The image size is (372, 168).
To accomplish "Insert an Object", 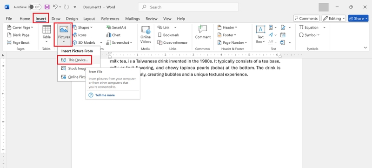I will tap(283, 43).
